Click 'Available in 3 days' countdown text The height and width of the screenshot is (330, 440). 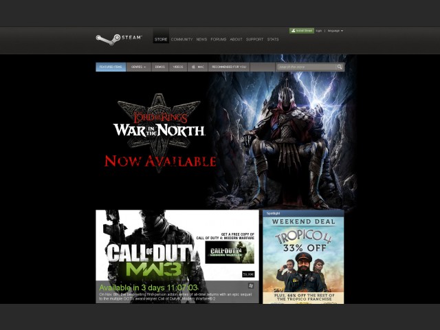pyautogui.click(x=148, y=287)
